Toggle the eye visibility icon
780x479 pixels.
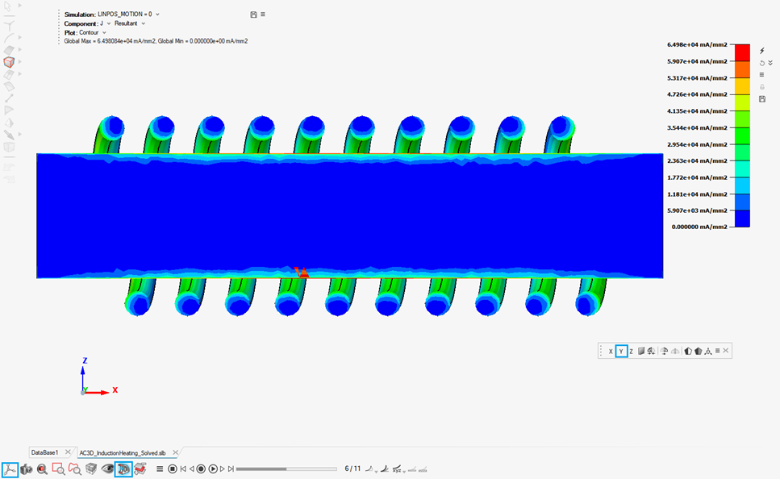tap(107, 469)
